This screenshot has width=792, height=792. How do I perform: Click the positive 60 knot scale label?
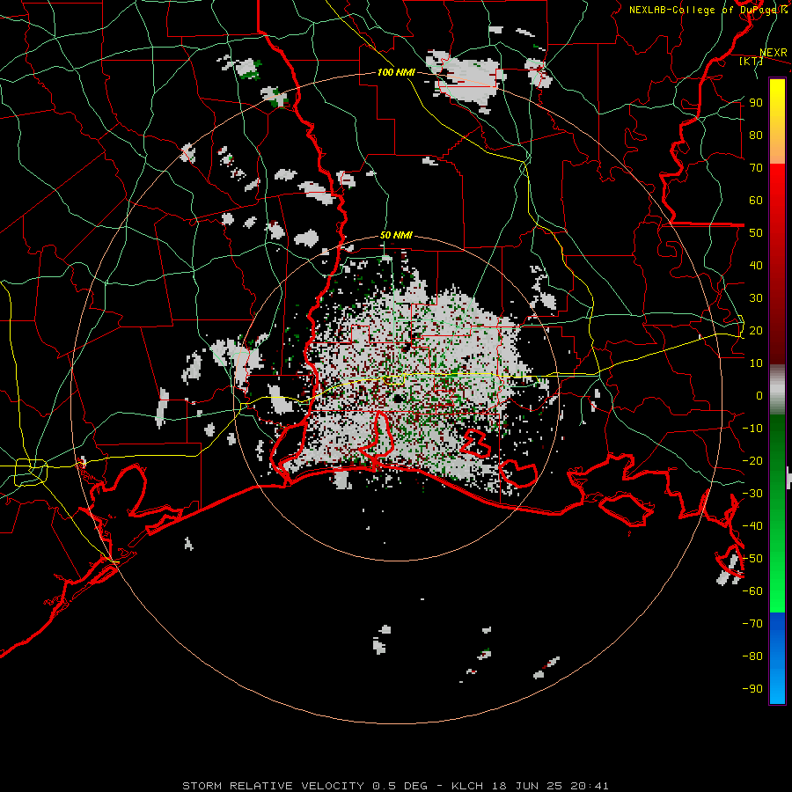point(756,200)
